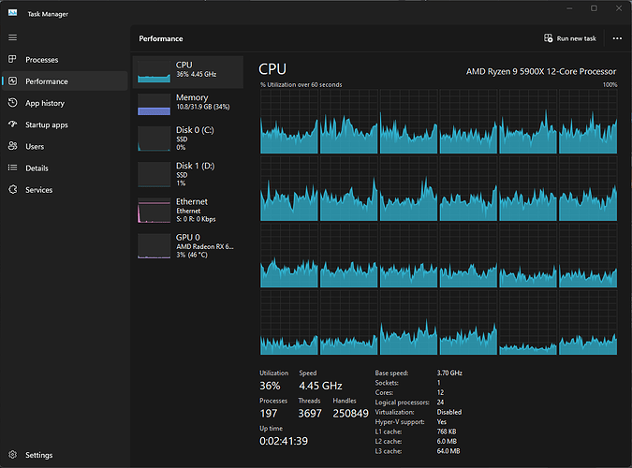Open the App history page
This screenshot has height=468, width=632.
coord(45,103)
